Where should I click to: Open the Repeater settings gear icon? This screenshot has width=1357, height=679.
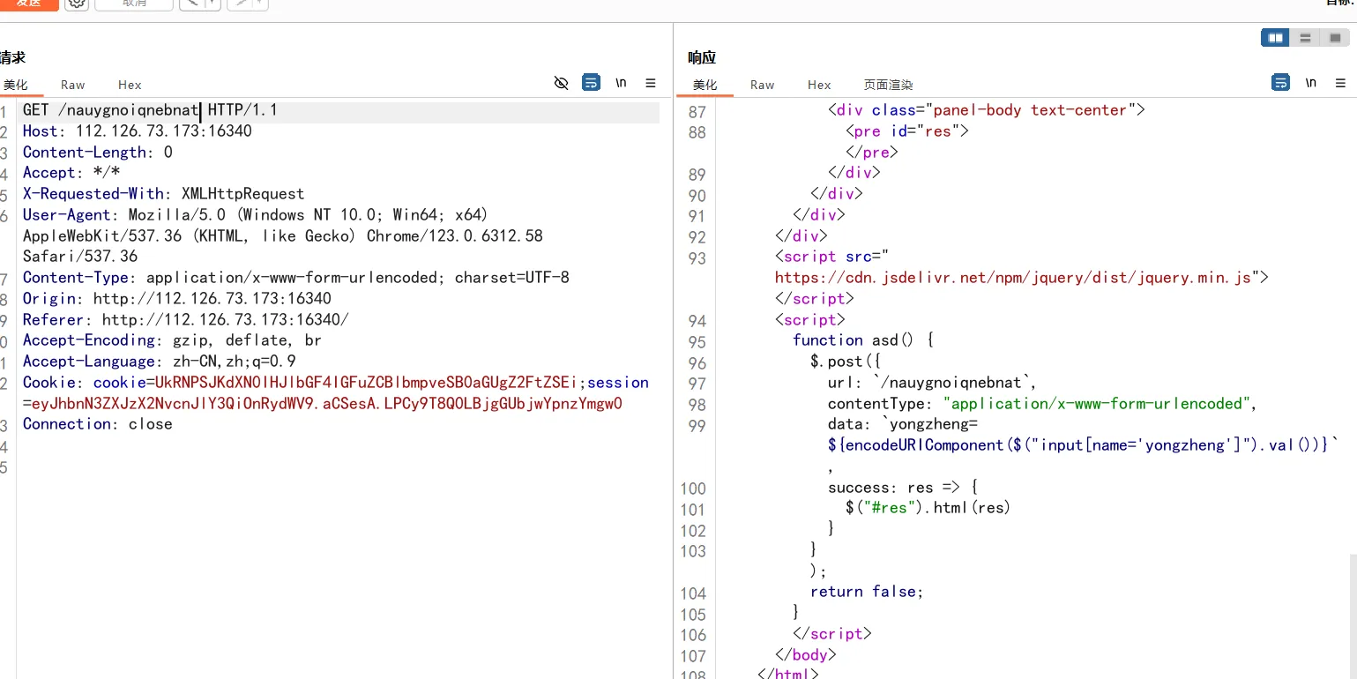click(x=77, y=3)
